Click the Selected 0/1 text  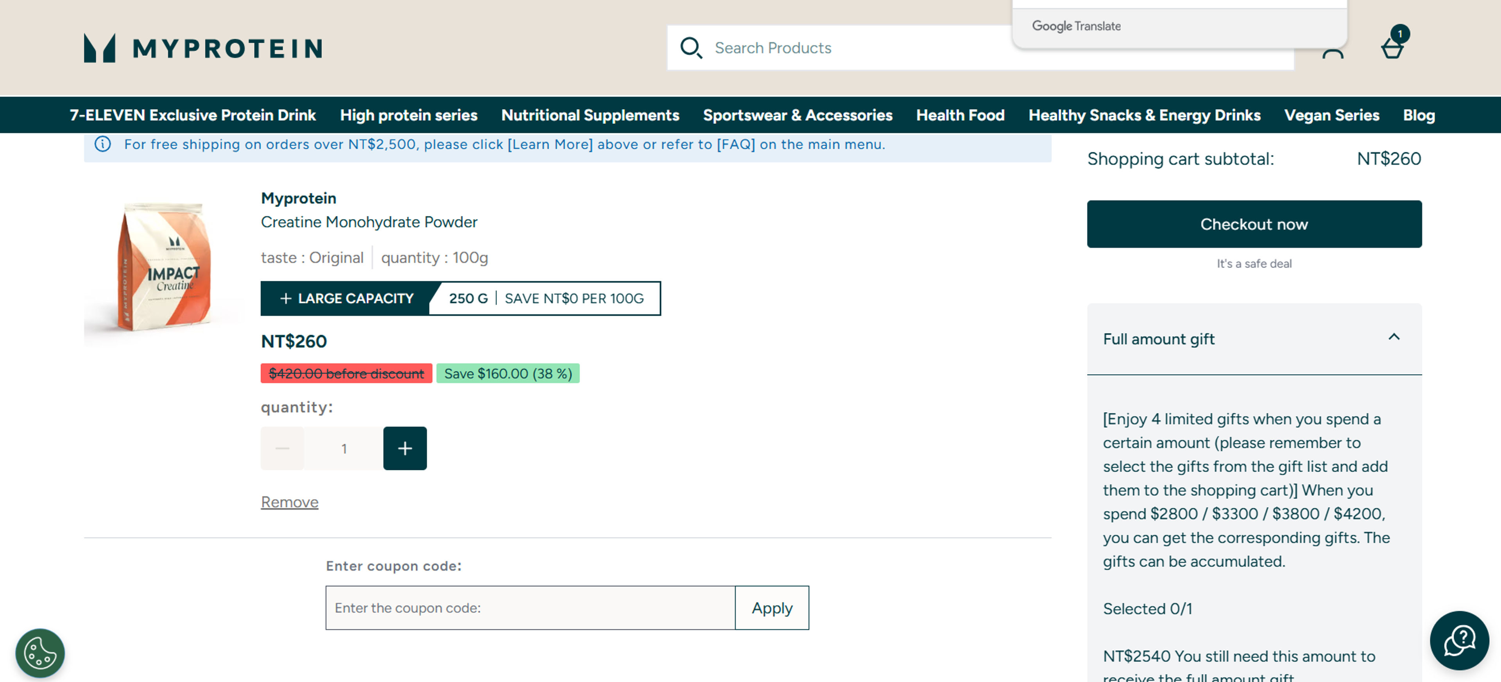click(1147, 609)
